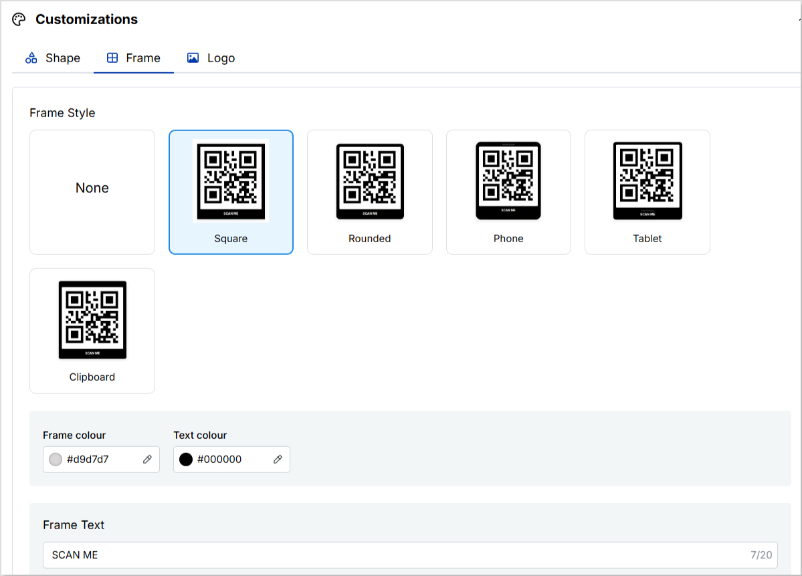
Task: Switch to the Frame tab
Action: tap(134, 58)
